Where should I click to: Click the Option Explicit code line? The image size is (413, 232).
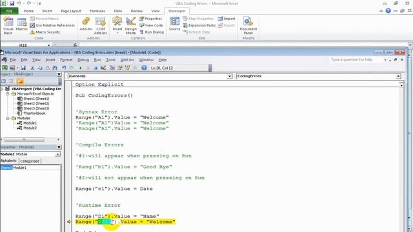[x=99, y=84]
